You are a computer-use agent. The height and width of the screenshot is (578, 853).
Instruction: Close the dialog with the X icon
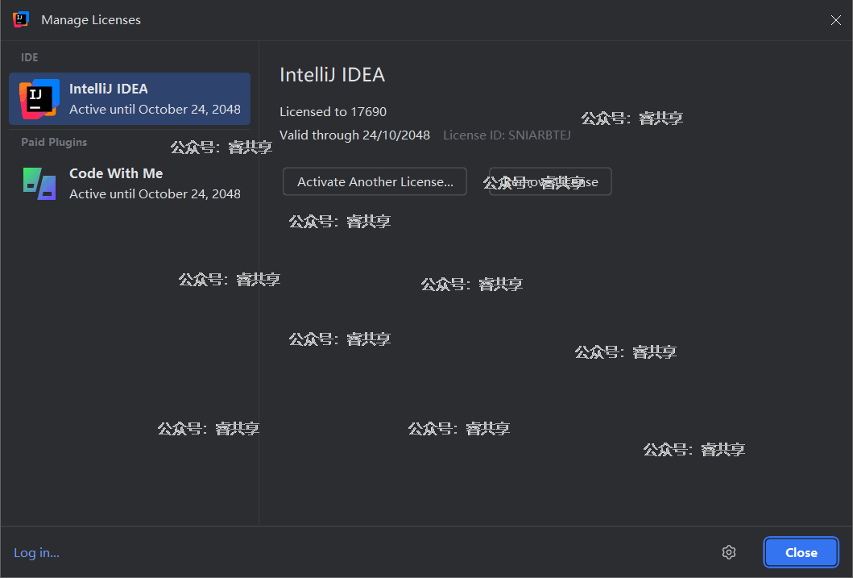click(835, 20)
